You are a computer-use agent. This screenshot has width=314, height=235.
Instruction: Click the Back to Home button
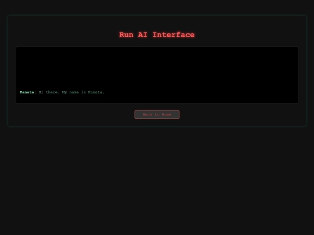click(x=157, y=114)
